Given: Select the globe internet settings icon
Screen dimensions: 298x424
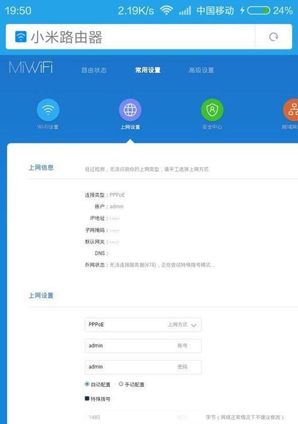Looking at the screenshot, I should coord(130,110).
